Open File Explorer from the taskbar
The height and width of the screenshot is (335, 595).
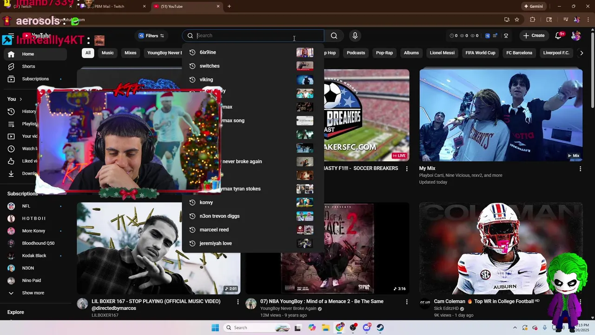click(325, 328)
